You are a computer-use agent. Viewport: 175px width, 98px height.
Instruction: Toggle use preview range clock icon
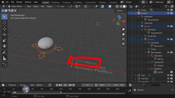tap(96, 85)
